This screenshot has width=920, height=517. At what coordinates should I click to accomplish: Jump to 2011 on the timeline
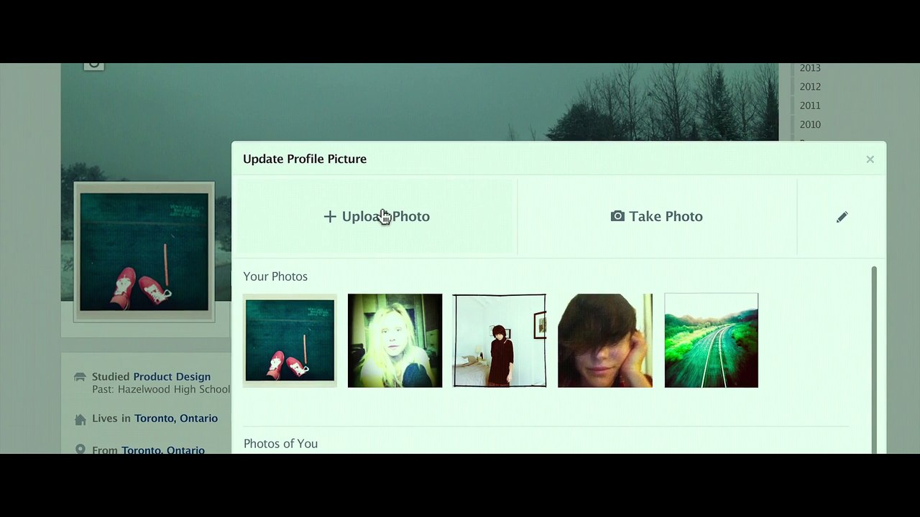click(x=810, y=106)
